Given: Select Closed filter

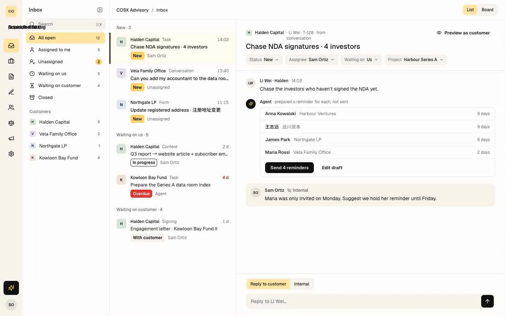Looking at the screenshot, I should point(66,98).
